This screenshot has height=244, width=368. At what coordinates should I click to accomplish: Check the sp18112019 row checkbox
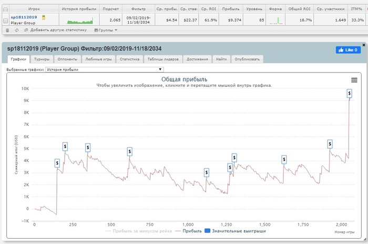(x=5, y=20)
